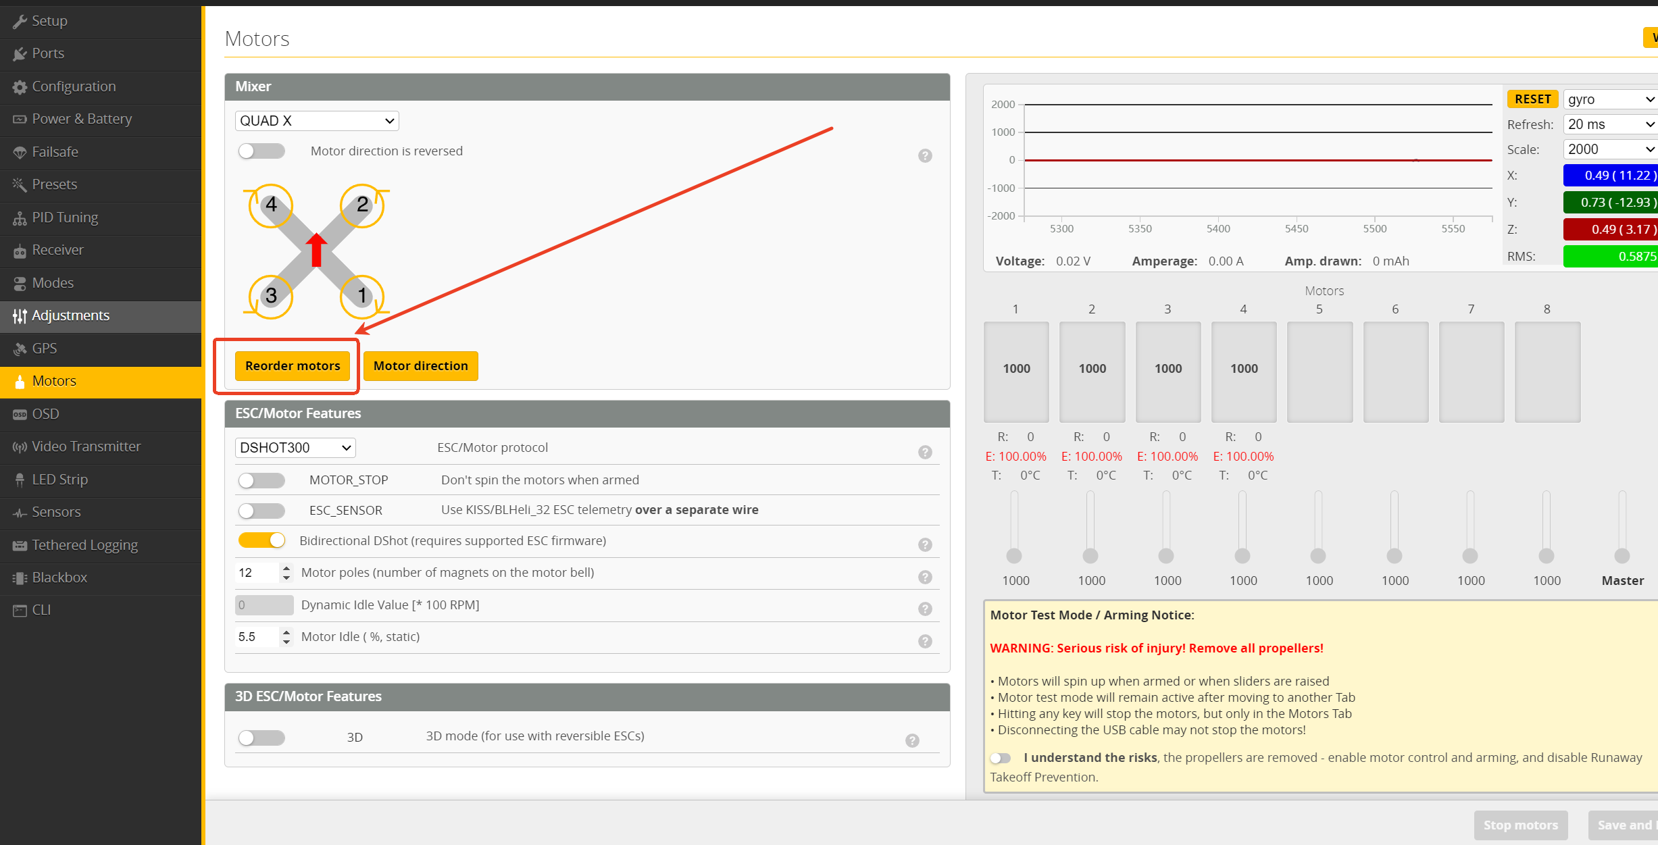The width and height of the screenshot is (1658, 845).
Task: Click the Master motor slider
Action: coord(1622,555)
